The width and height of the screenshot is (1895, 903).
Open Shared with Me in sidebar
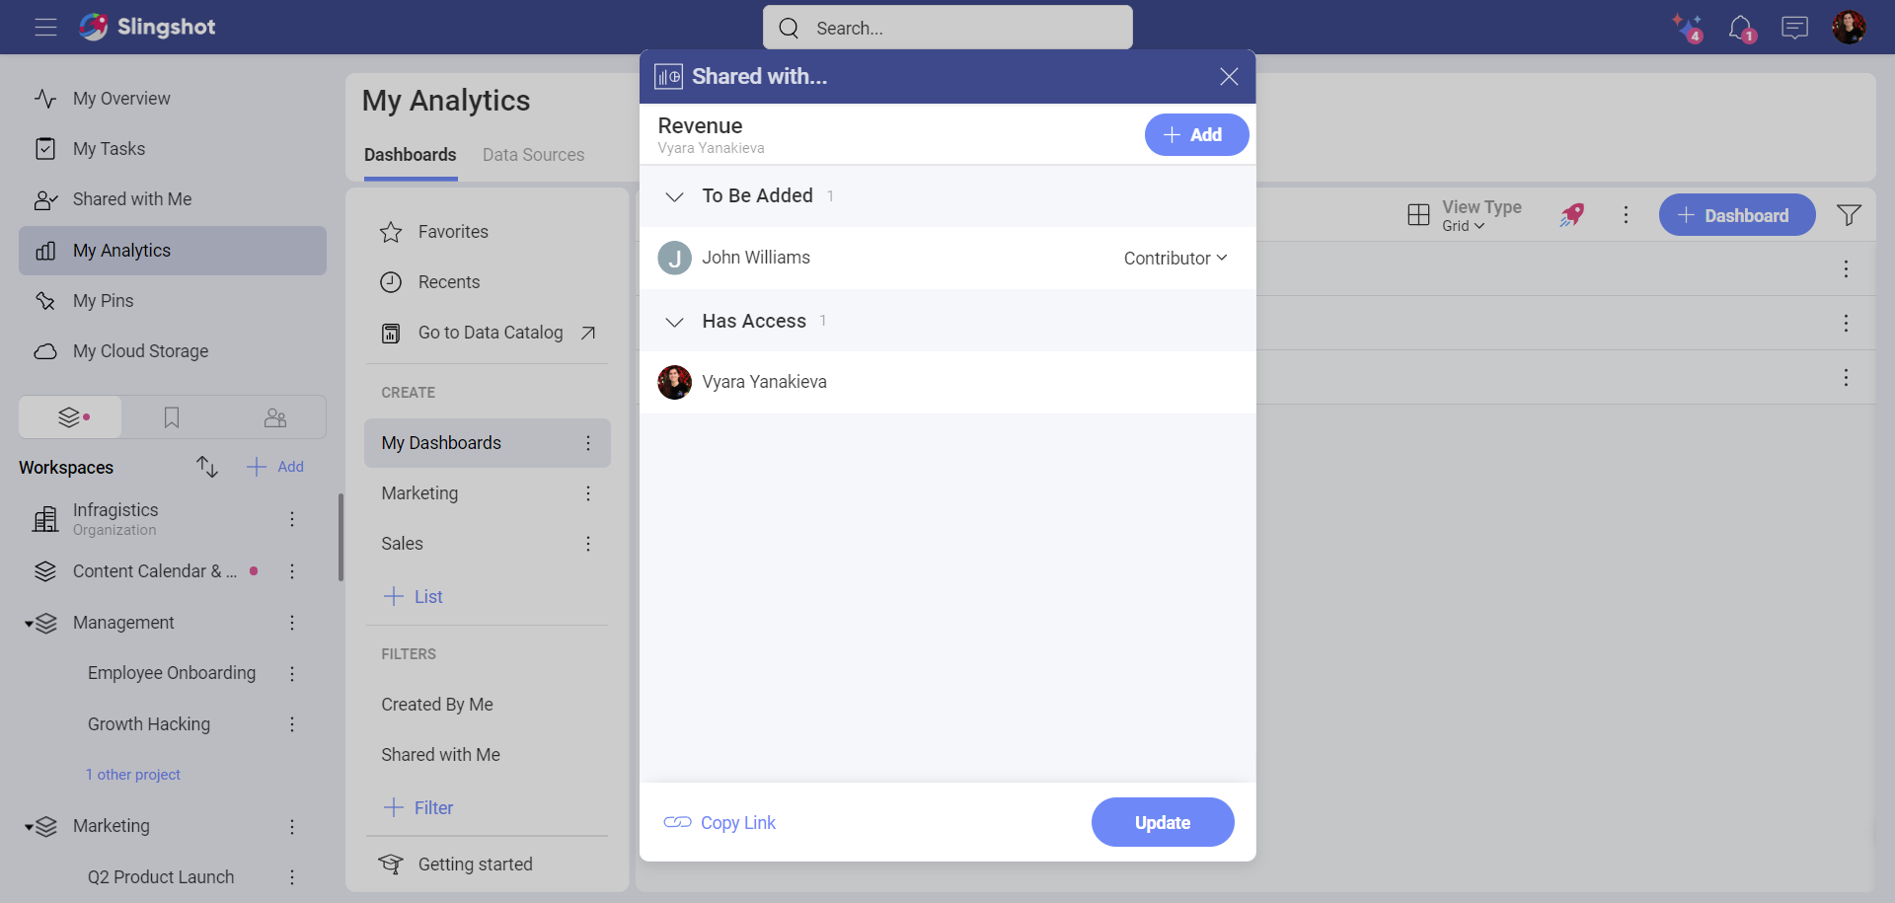(173, 199)
